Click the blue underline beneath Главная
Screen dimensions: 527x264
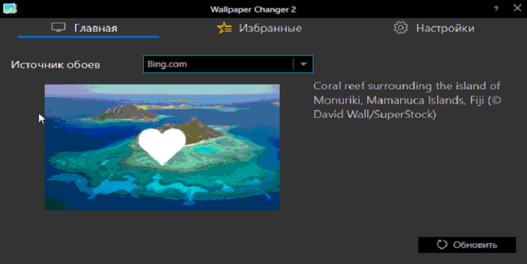point(88,37)
